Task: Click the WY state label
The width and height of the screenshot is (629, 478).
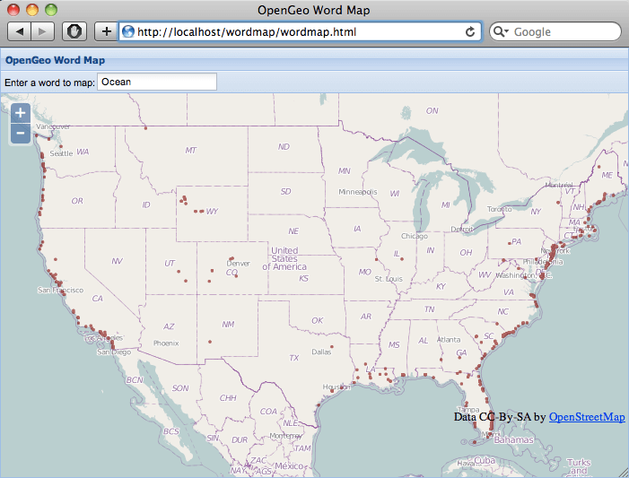Action: tap(212, 212)
